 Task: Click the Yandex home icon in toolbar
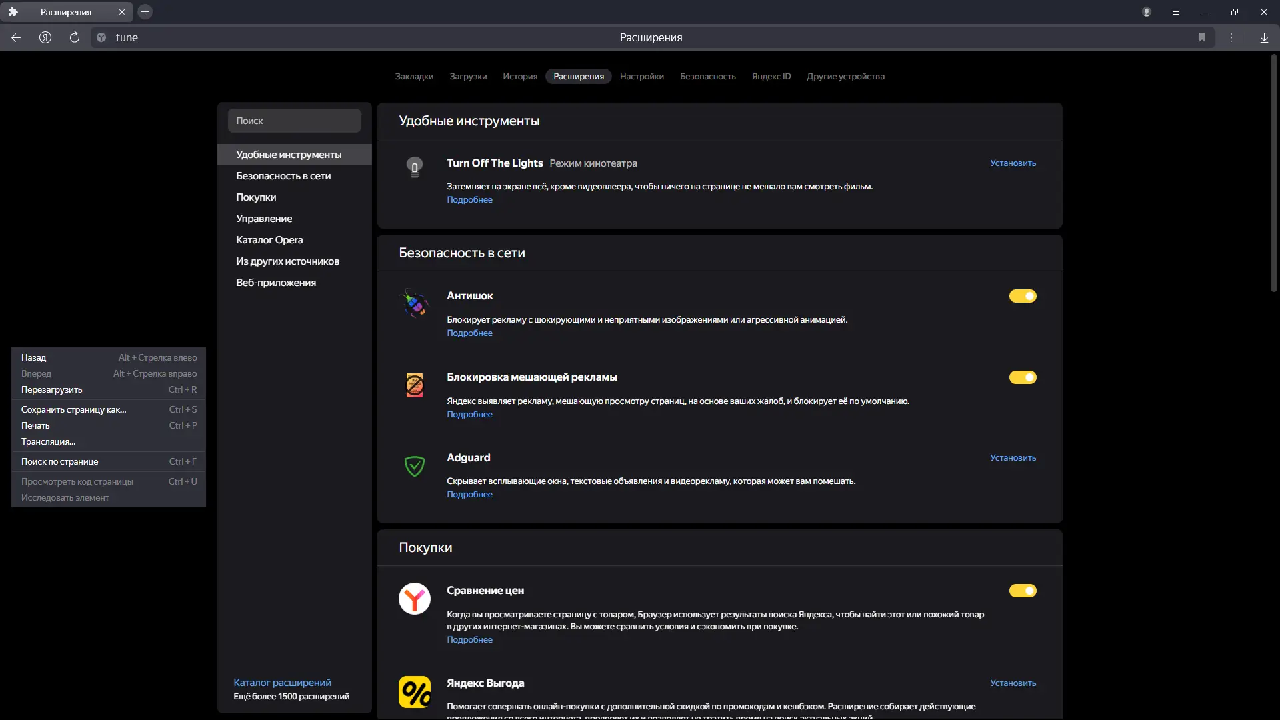[45, 37]
